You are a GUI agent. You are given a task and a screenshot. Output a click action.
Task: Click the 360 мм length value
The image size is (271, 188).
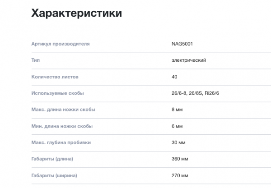pos(180,159)
